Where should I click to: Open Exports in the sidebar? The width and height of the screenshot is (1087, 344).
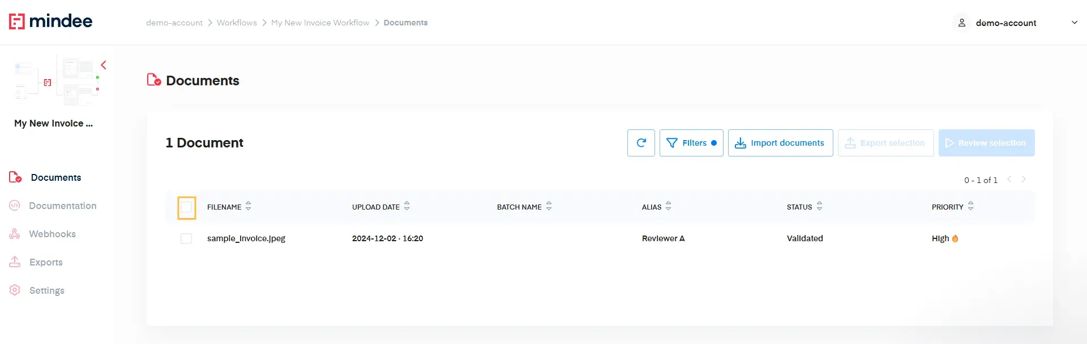(46, 262)
